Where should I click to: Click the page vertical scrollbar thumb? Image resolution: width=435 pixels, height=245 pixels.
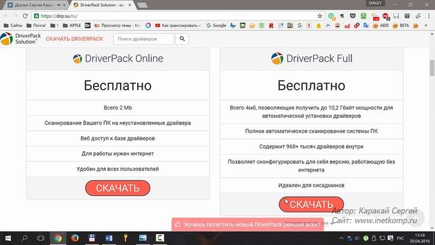[x=432, y=68]
